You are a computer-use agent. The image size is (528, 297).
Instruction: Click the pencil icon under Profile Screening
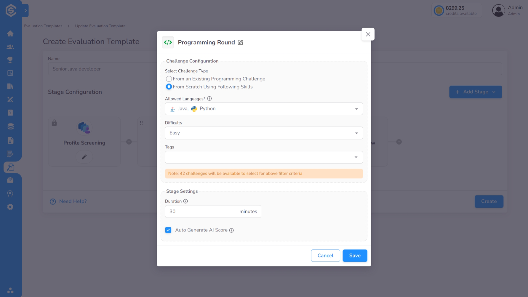pos(84,157)
